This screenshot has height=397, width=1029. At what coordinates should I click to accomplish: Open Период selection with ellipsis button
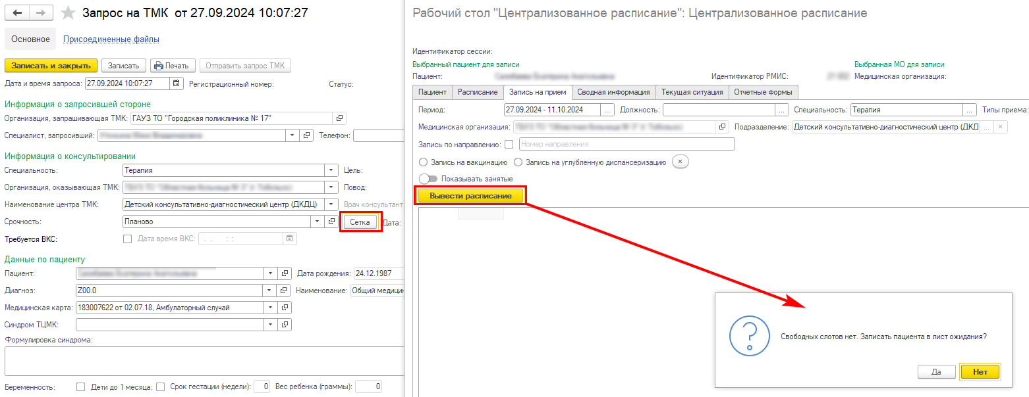click(607, 110)
